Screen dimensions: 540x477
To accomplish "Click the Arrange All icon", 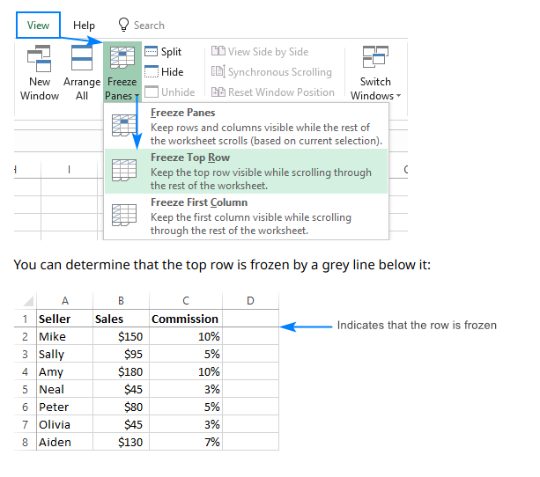I will (x=82, y=59).
